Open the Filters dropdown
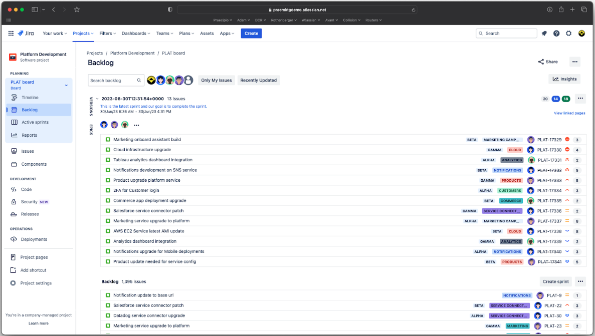595x336 pixels. [107, 33]
